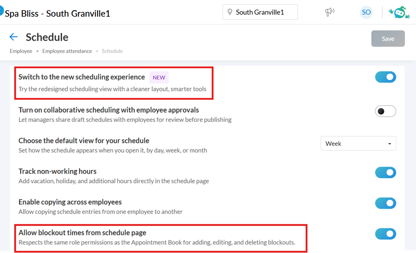Click the blue circle icon at top-left edge
This screenshot has height=253, width=416.
click(1, 11)
